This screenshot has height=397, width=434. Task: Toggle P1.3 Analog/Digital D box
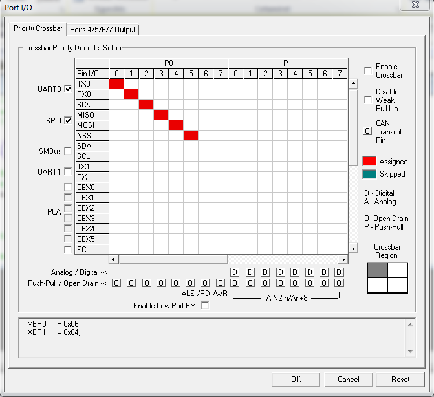280,272
